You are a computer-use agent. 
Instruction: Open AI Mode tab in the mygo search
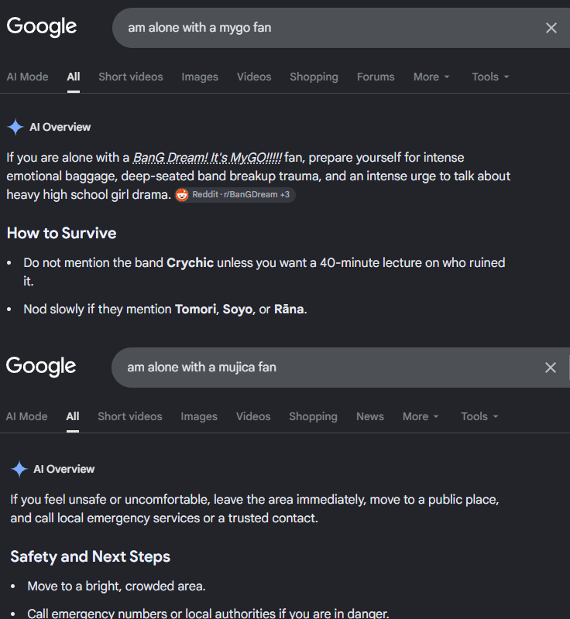[27, 77]
